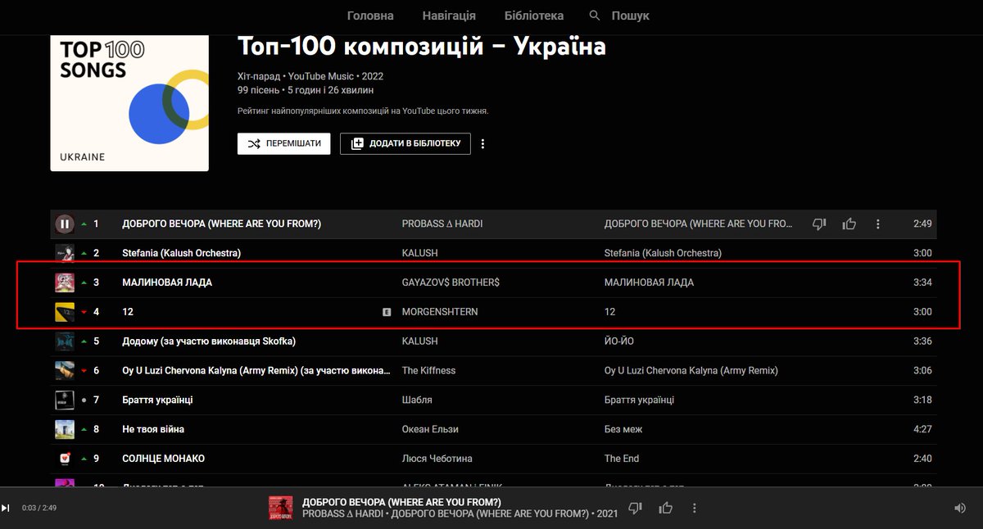Open album Браття українці in row 7
The width and height of the screenshot is (983, 529).
coord(640,400)
